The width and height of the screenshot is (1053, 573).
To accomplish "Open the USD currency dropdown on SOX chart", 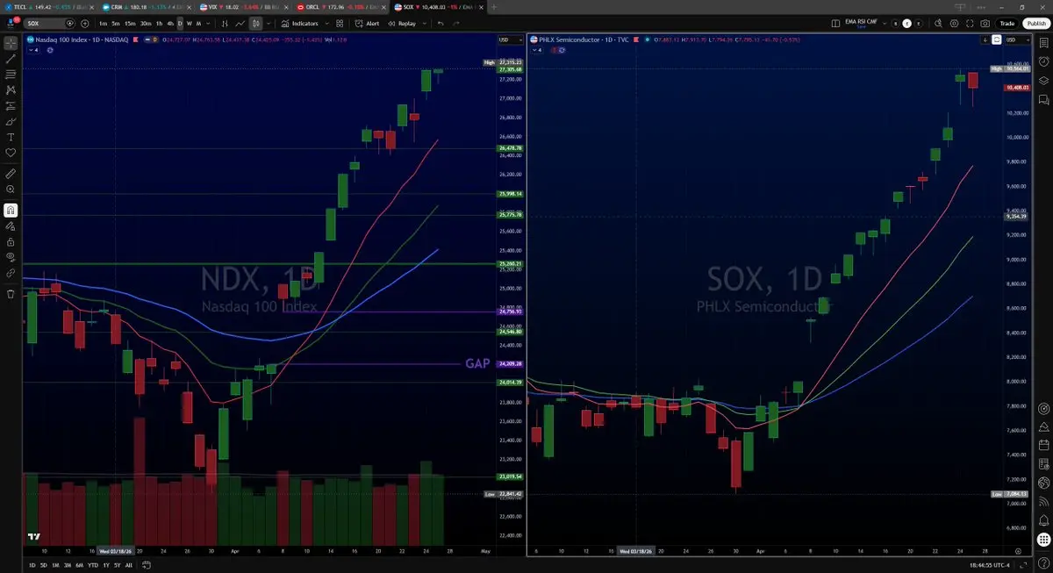I will click(x=1016, y=39).
